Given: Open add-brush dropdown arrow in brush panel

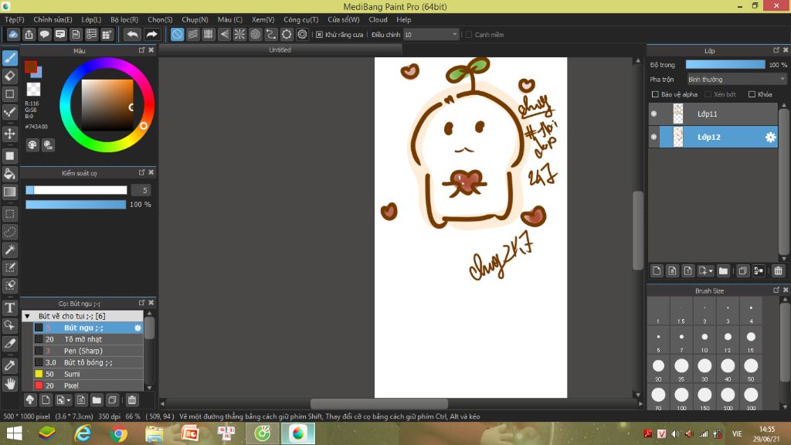Looking at the screenshot, I should pyautogui.click(x=69, y=401).
